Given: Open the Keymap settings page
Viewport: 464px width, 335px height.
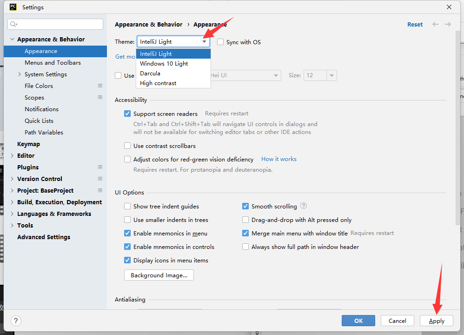Looking at the screenshot, I should click(28, 144).
